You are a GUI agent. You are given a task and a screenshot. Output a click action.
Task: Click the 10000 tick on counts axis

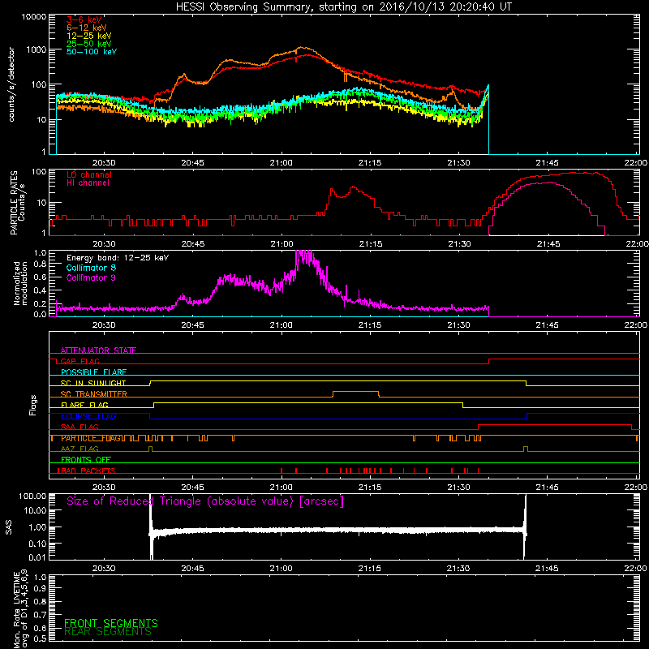[34, 17]
